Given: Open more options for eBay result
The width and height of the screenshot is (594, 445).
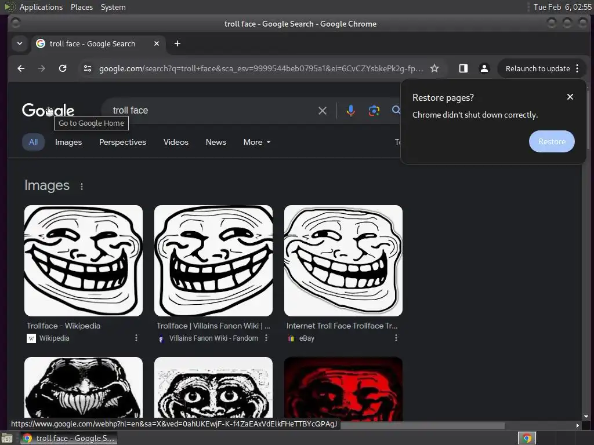Looking at the screenshot, I should [x=396, y=338].
